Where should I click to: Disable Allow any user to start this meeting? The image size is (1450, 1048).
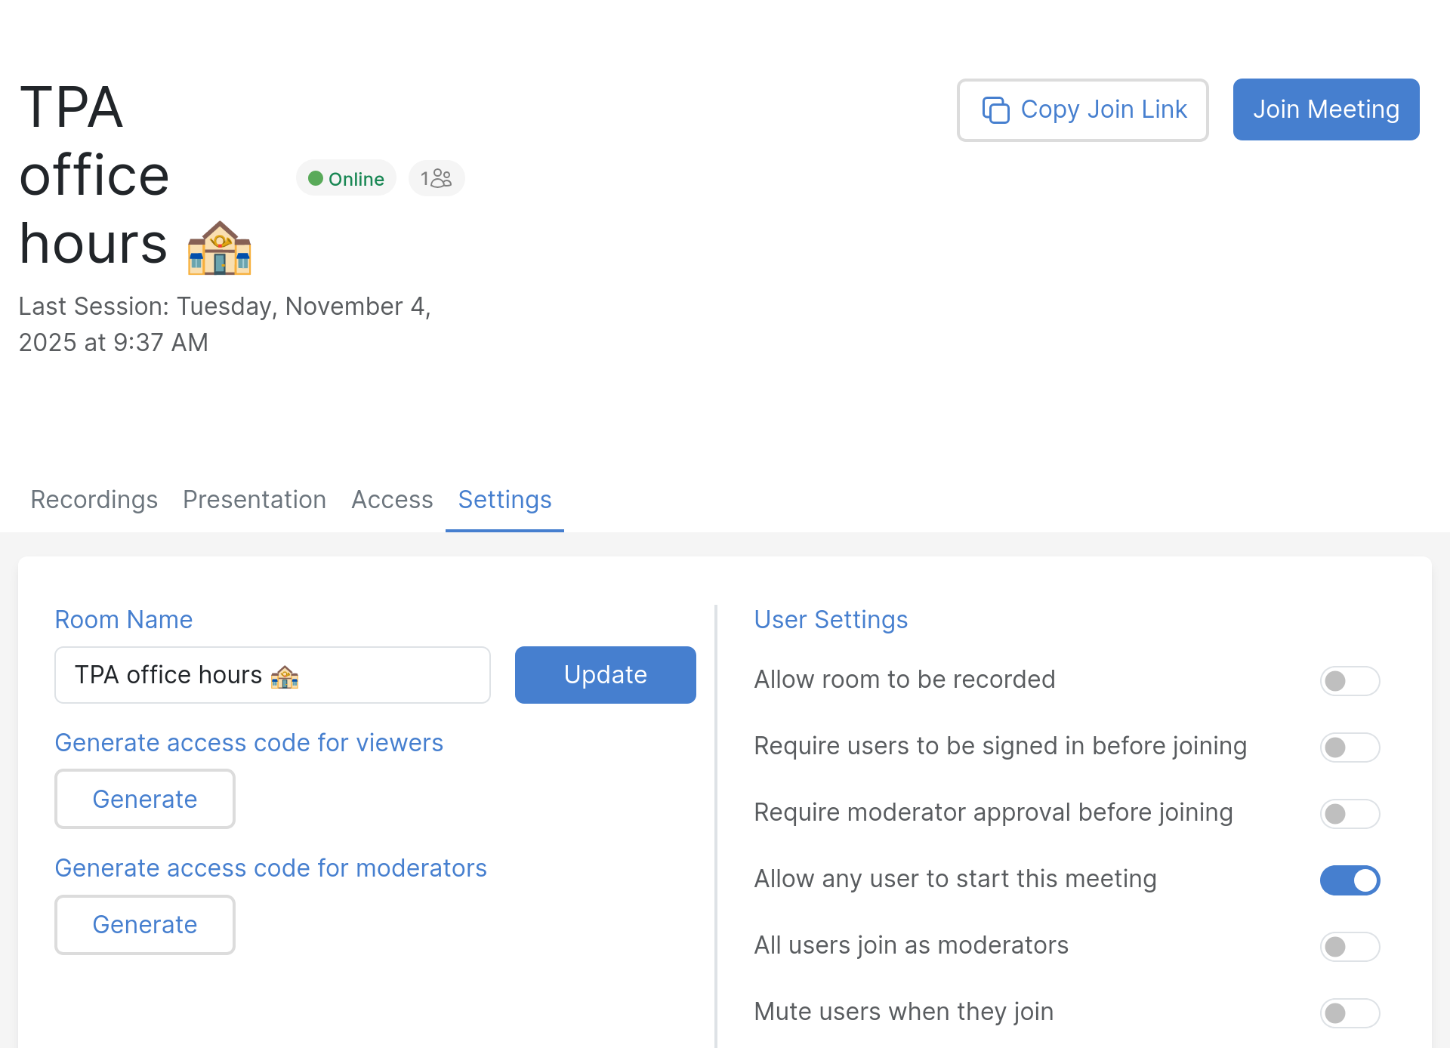click(1350, 880)
